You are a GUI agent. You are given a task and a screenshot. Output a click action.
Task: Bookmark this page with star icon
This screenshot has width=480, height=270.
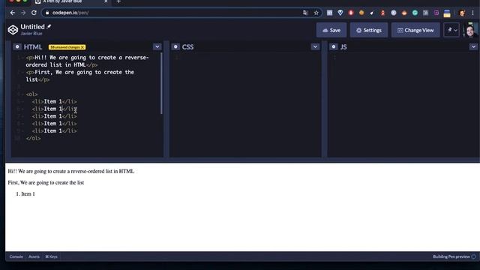point(316,13)
